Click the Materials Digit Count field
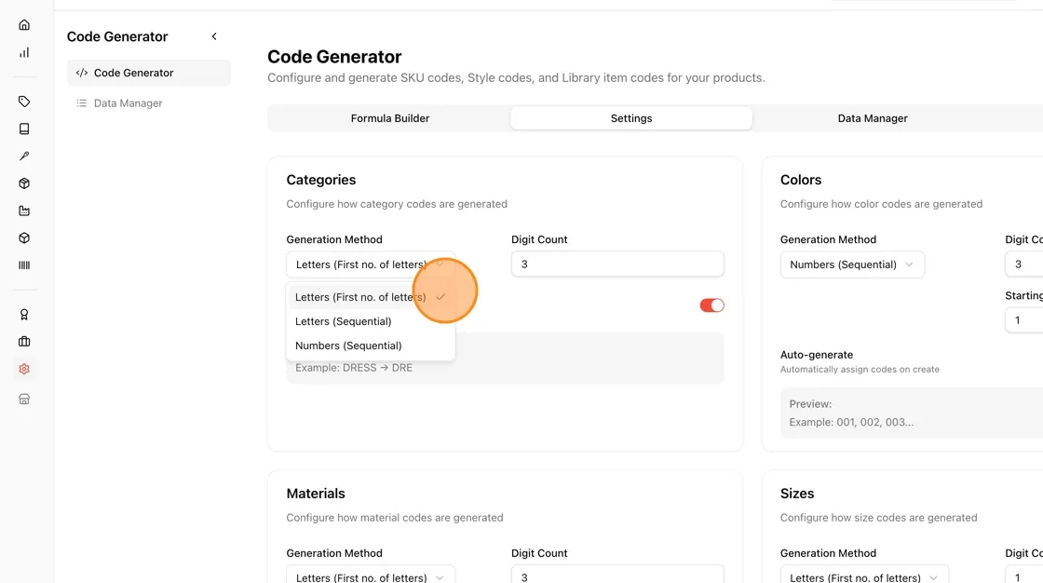Screen dimensions: 1043x583 pos(617,576)
